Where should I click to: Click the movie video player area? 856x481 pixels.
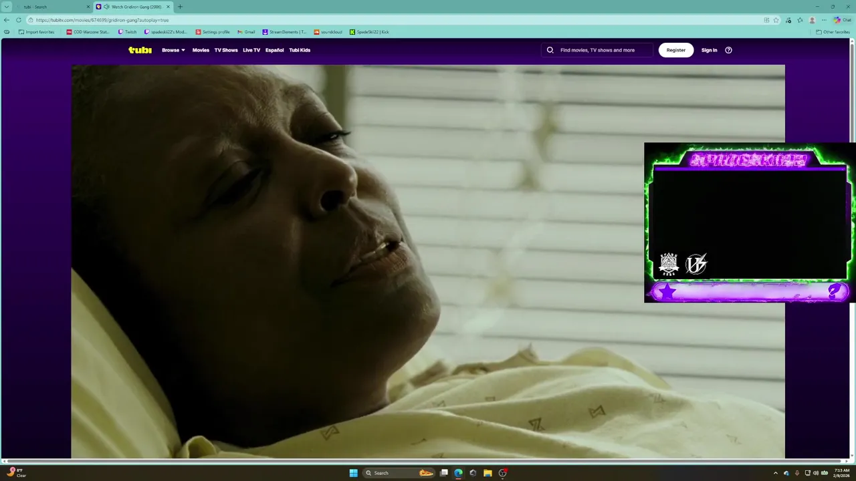pyautogui.click(x=428, y=261)
